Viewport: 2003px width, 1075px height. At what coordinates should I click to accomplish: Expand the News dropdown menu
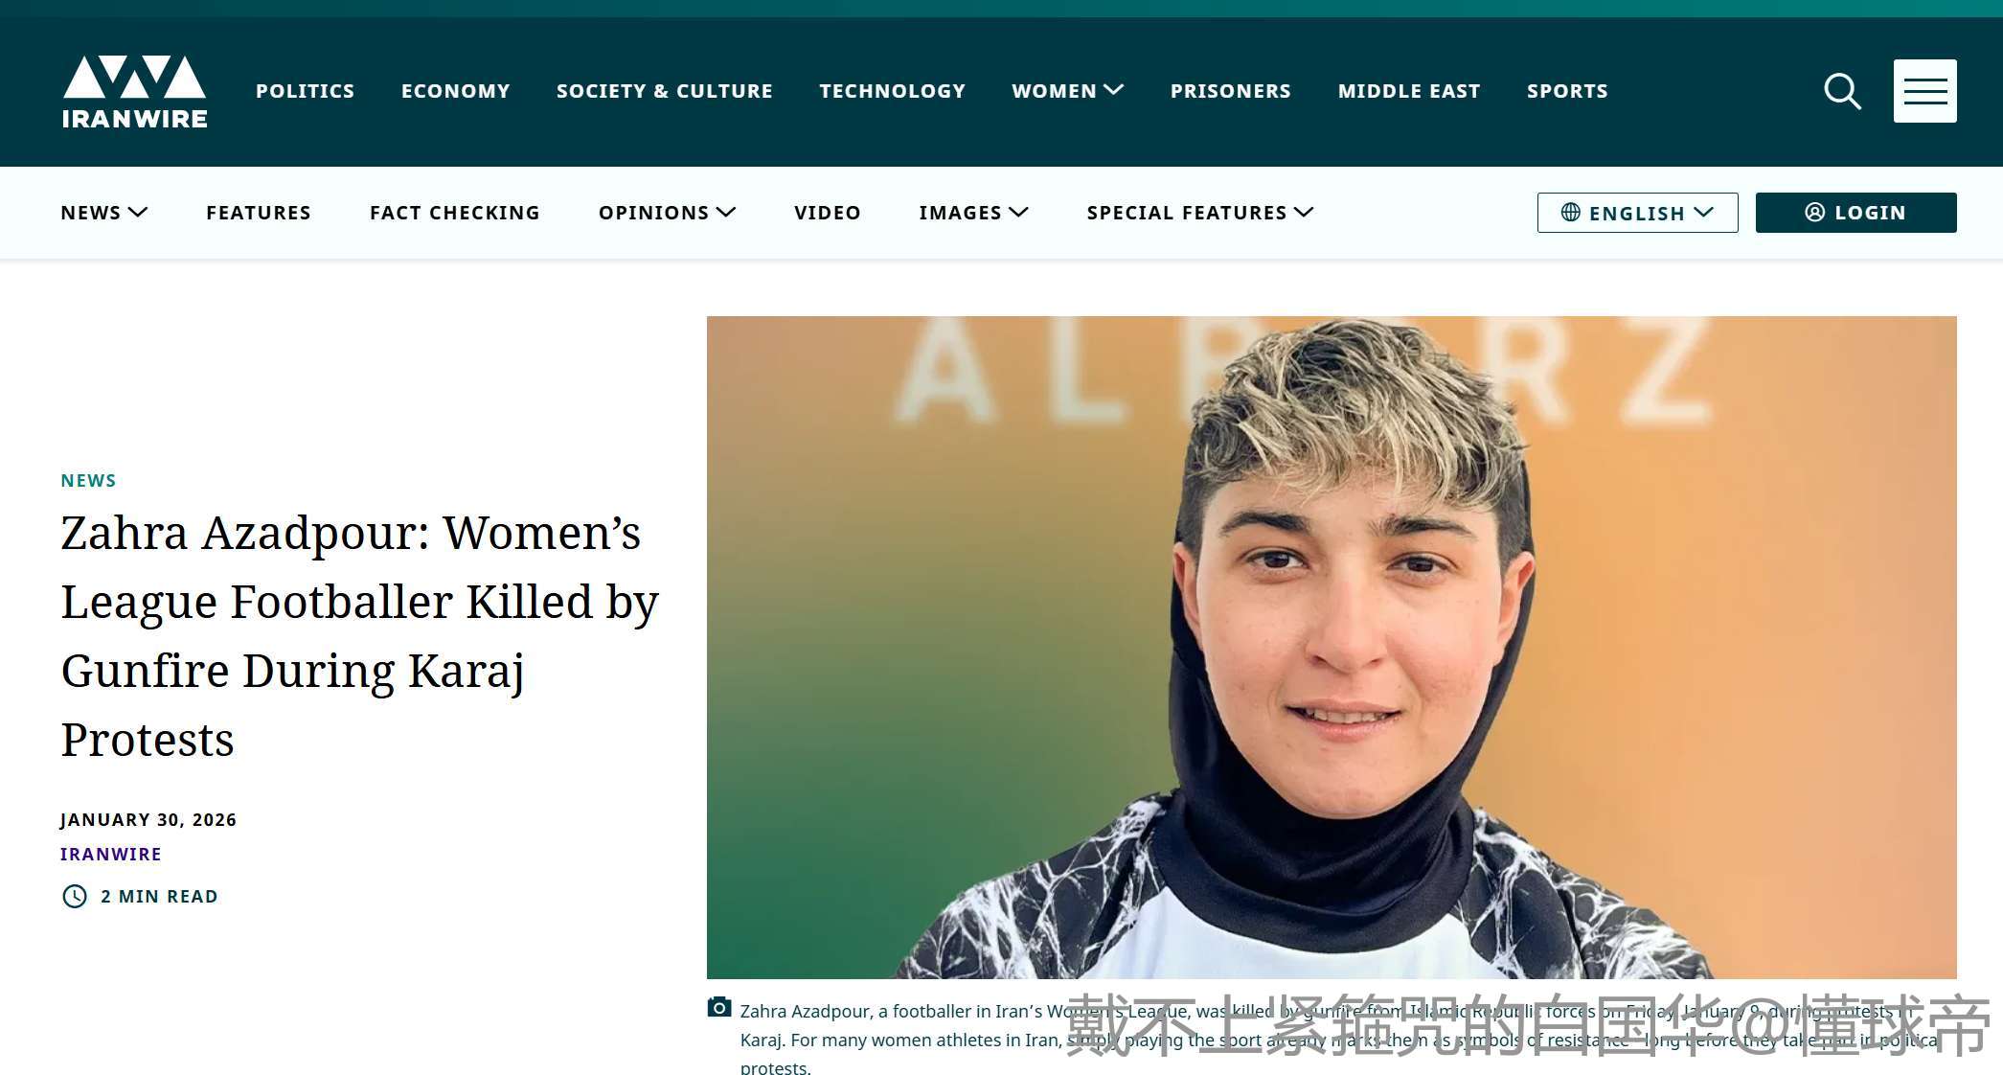pos(103,213)
